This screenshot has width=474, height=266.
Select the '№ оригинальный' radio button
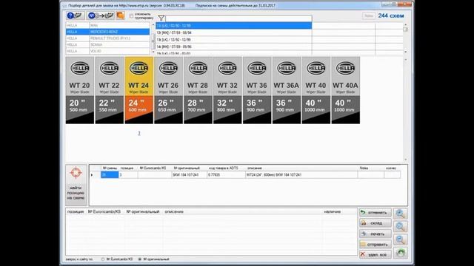[140, 259]
